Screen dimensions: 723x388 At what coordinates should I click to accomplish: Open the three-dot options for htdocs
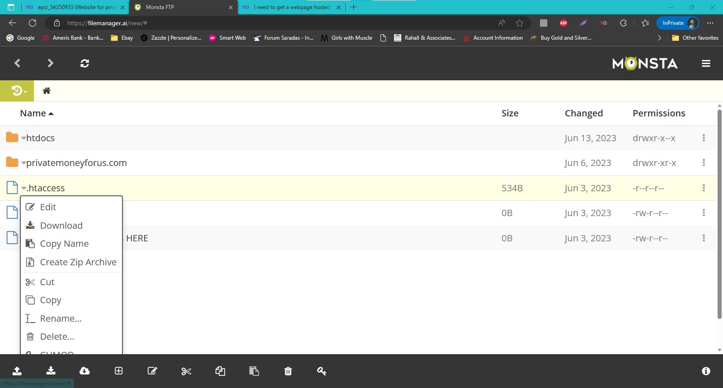point(704,138)
